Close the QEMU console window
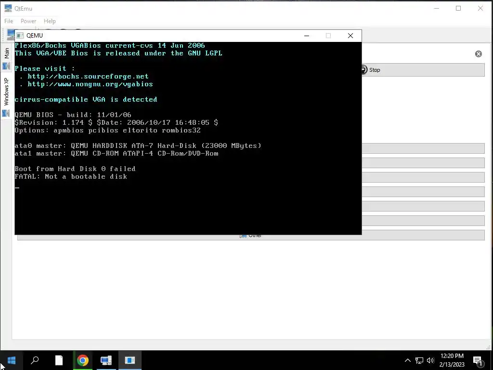 [350, 36]
